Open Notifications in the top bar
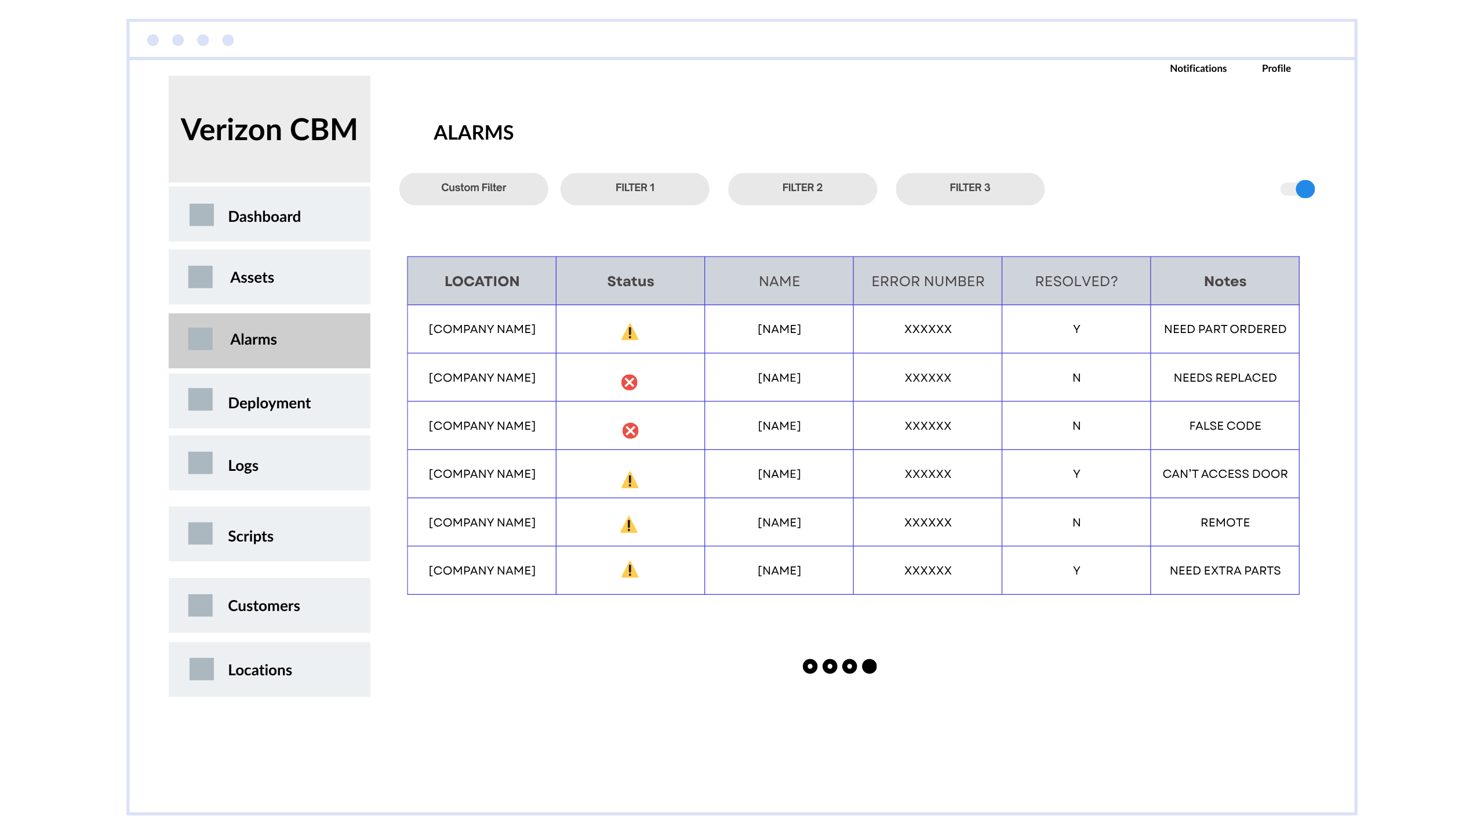 click(x=1198, y=68)
